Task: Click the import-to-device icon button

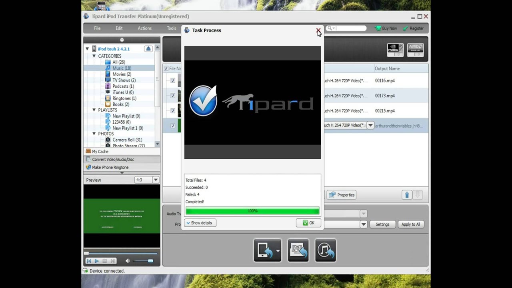Action: 265,250
